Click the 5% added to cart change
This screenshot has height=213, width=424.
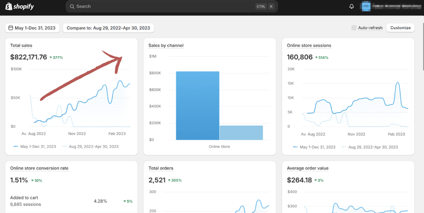click(128, 201)
